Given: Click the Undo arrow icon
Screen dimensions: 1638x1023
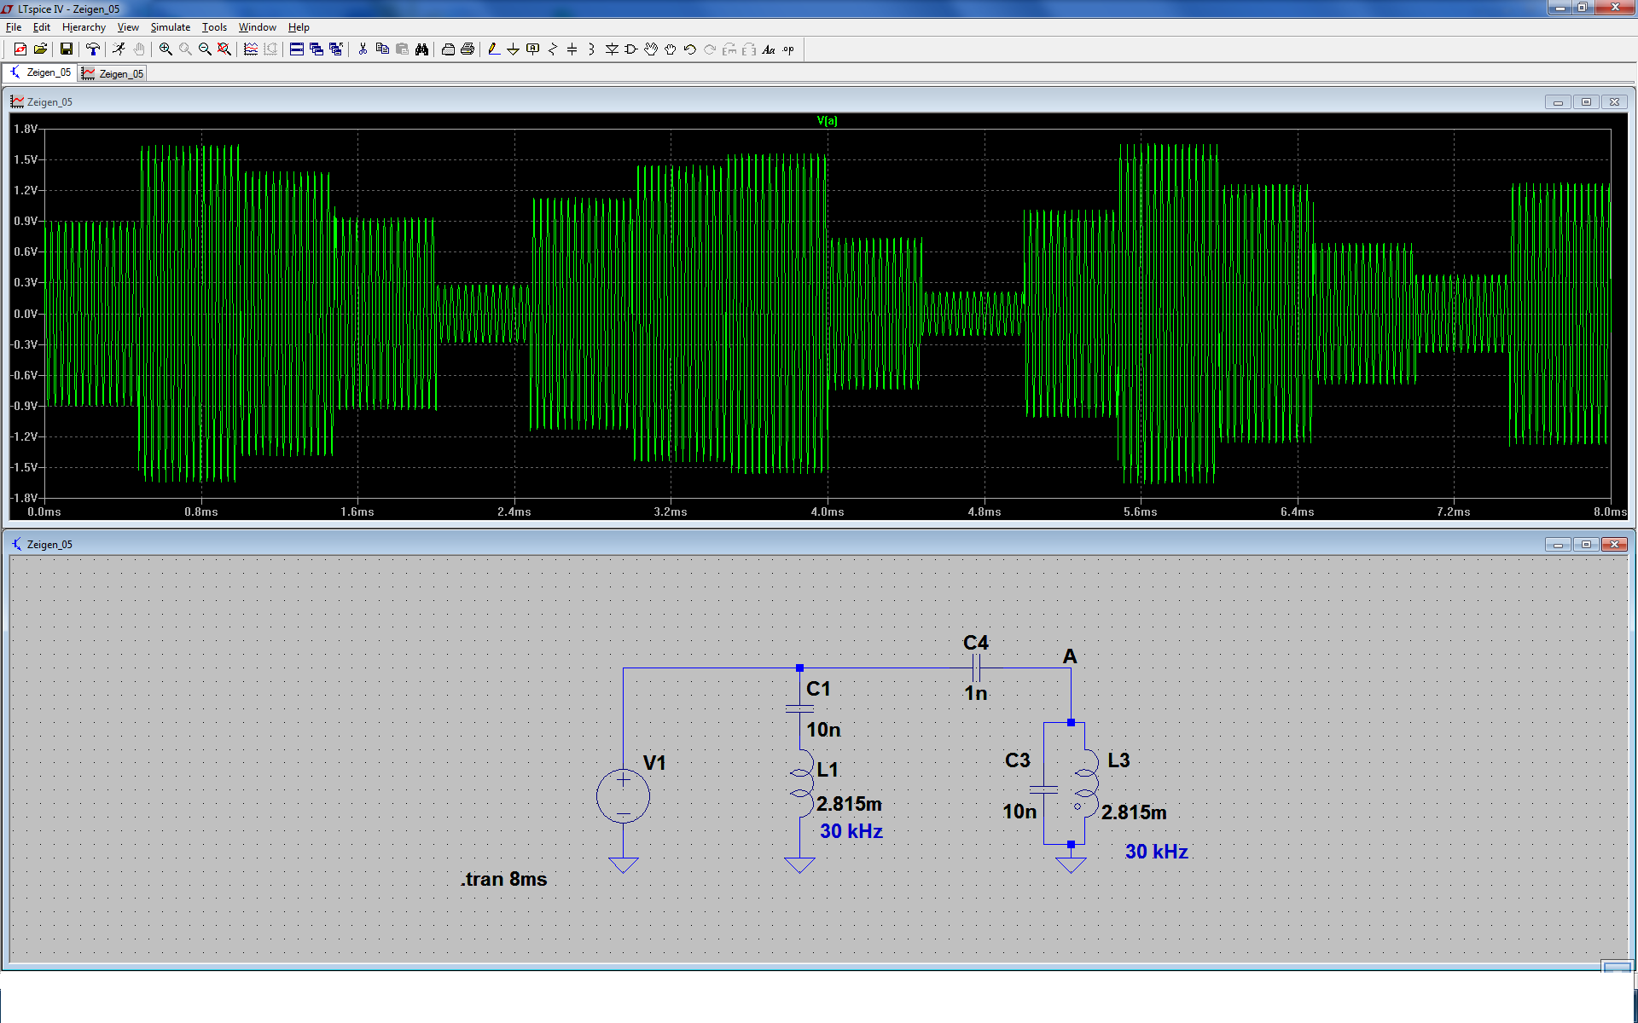Looking at the screenshot, I should (x=690, y=49).
